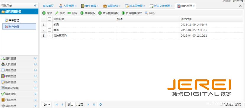This screenshot has width=245, height=108.
Task: Close the 版本号管理 tab
Action: [144, 6]
